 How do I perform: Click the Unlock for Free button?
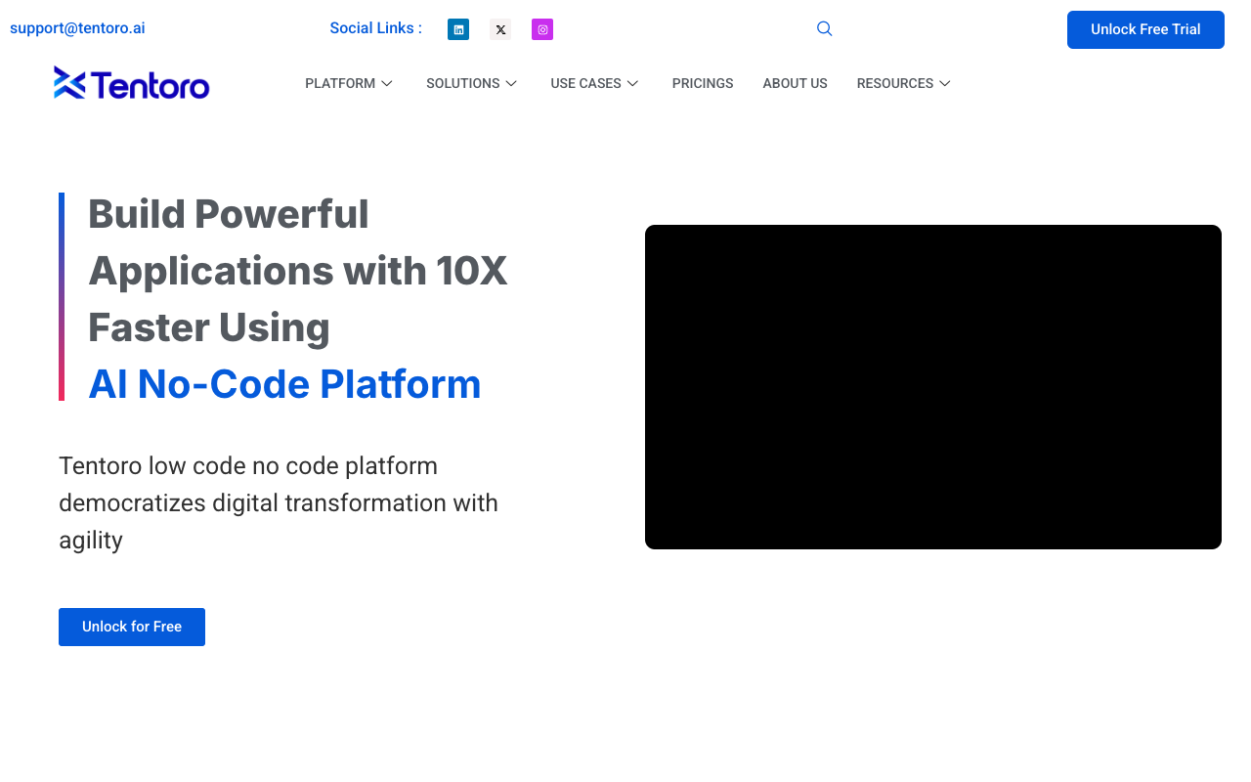point(132,627)
